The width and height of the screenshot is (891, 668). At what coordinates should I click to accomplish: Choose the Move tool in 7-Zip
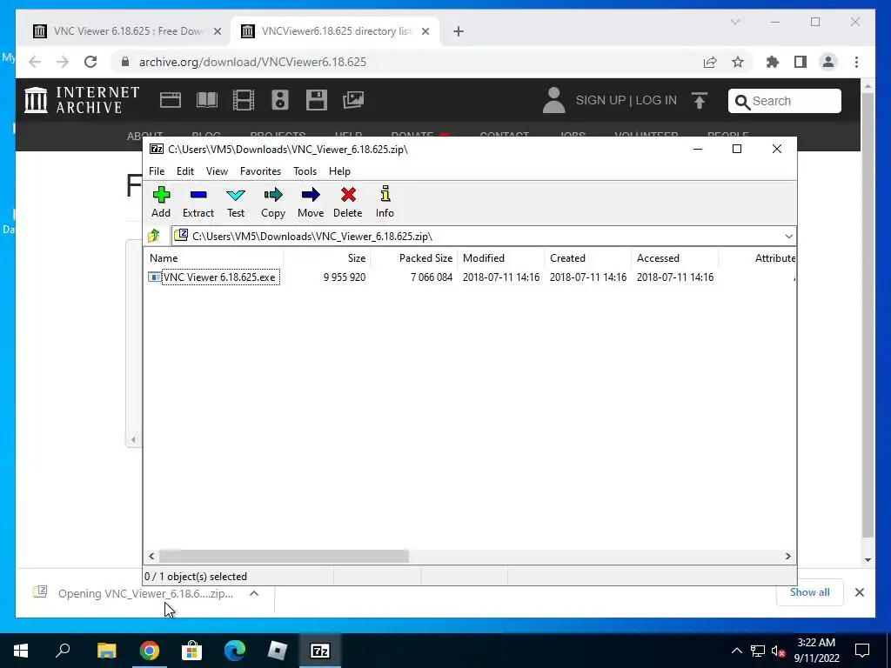[311, 202]
